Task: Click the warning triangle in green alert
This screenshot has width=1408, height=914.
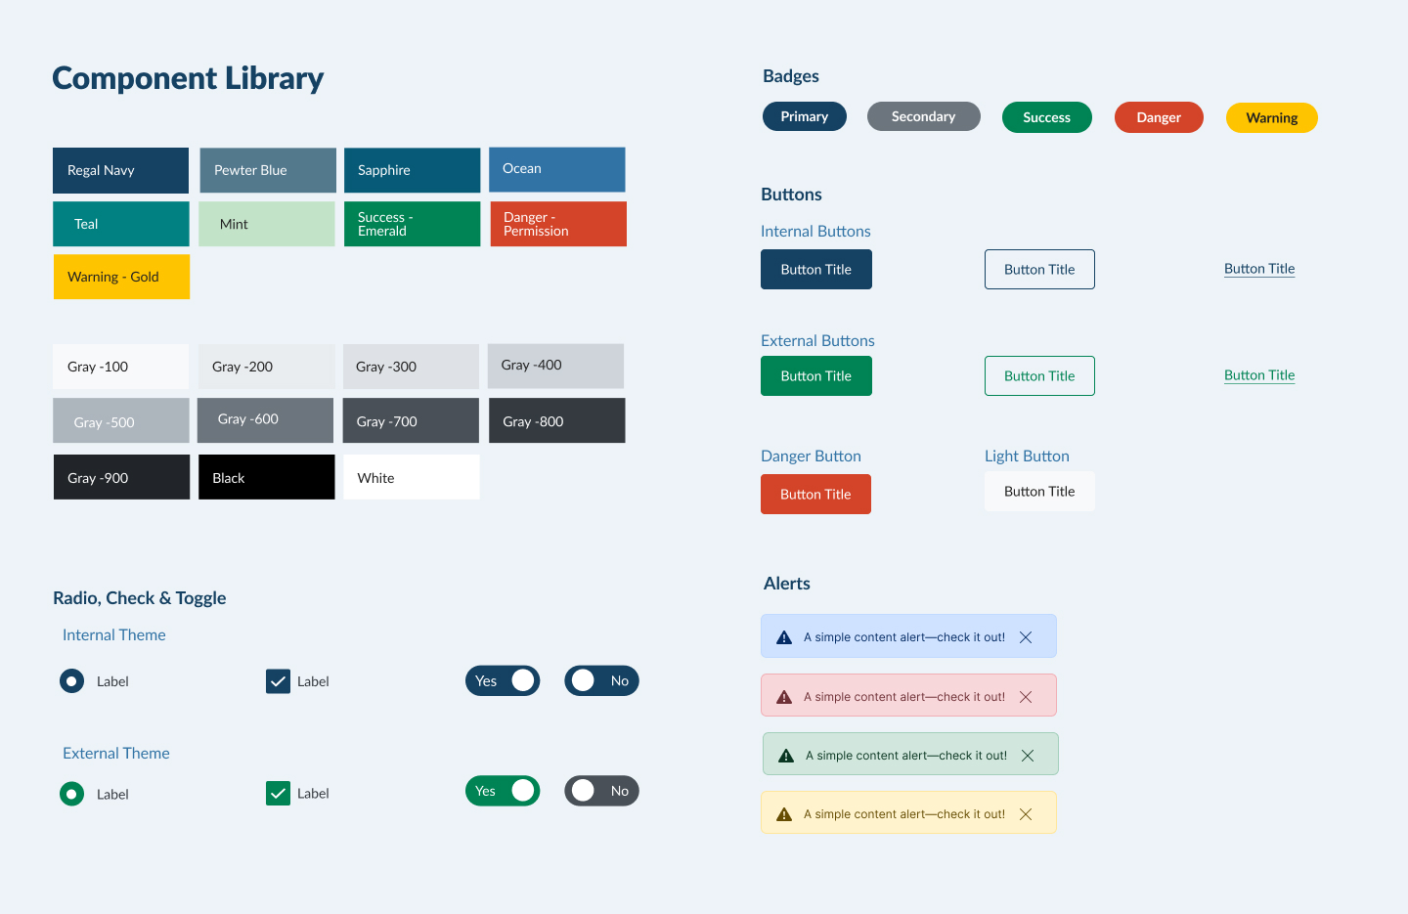Action: click(x=786, y=756)
